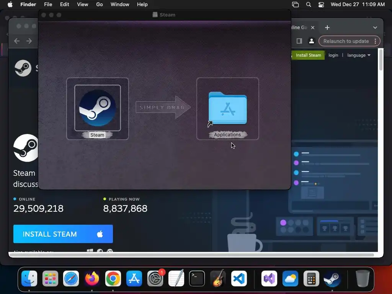Viewport: 392px width, 294px height.
Task: Open the Edit menu
Action: point(64,4)
